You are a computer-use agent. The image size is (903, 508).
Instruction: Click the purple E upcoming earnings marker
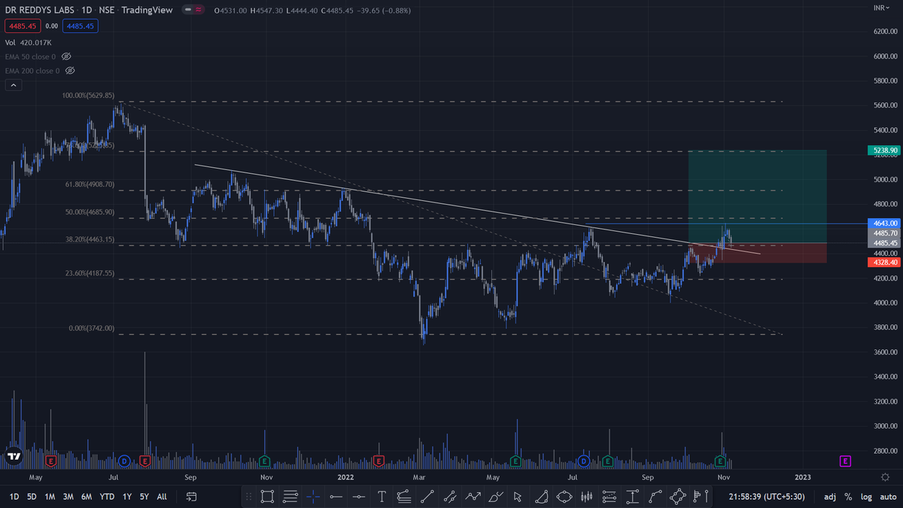coord(846,460)
